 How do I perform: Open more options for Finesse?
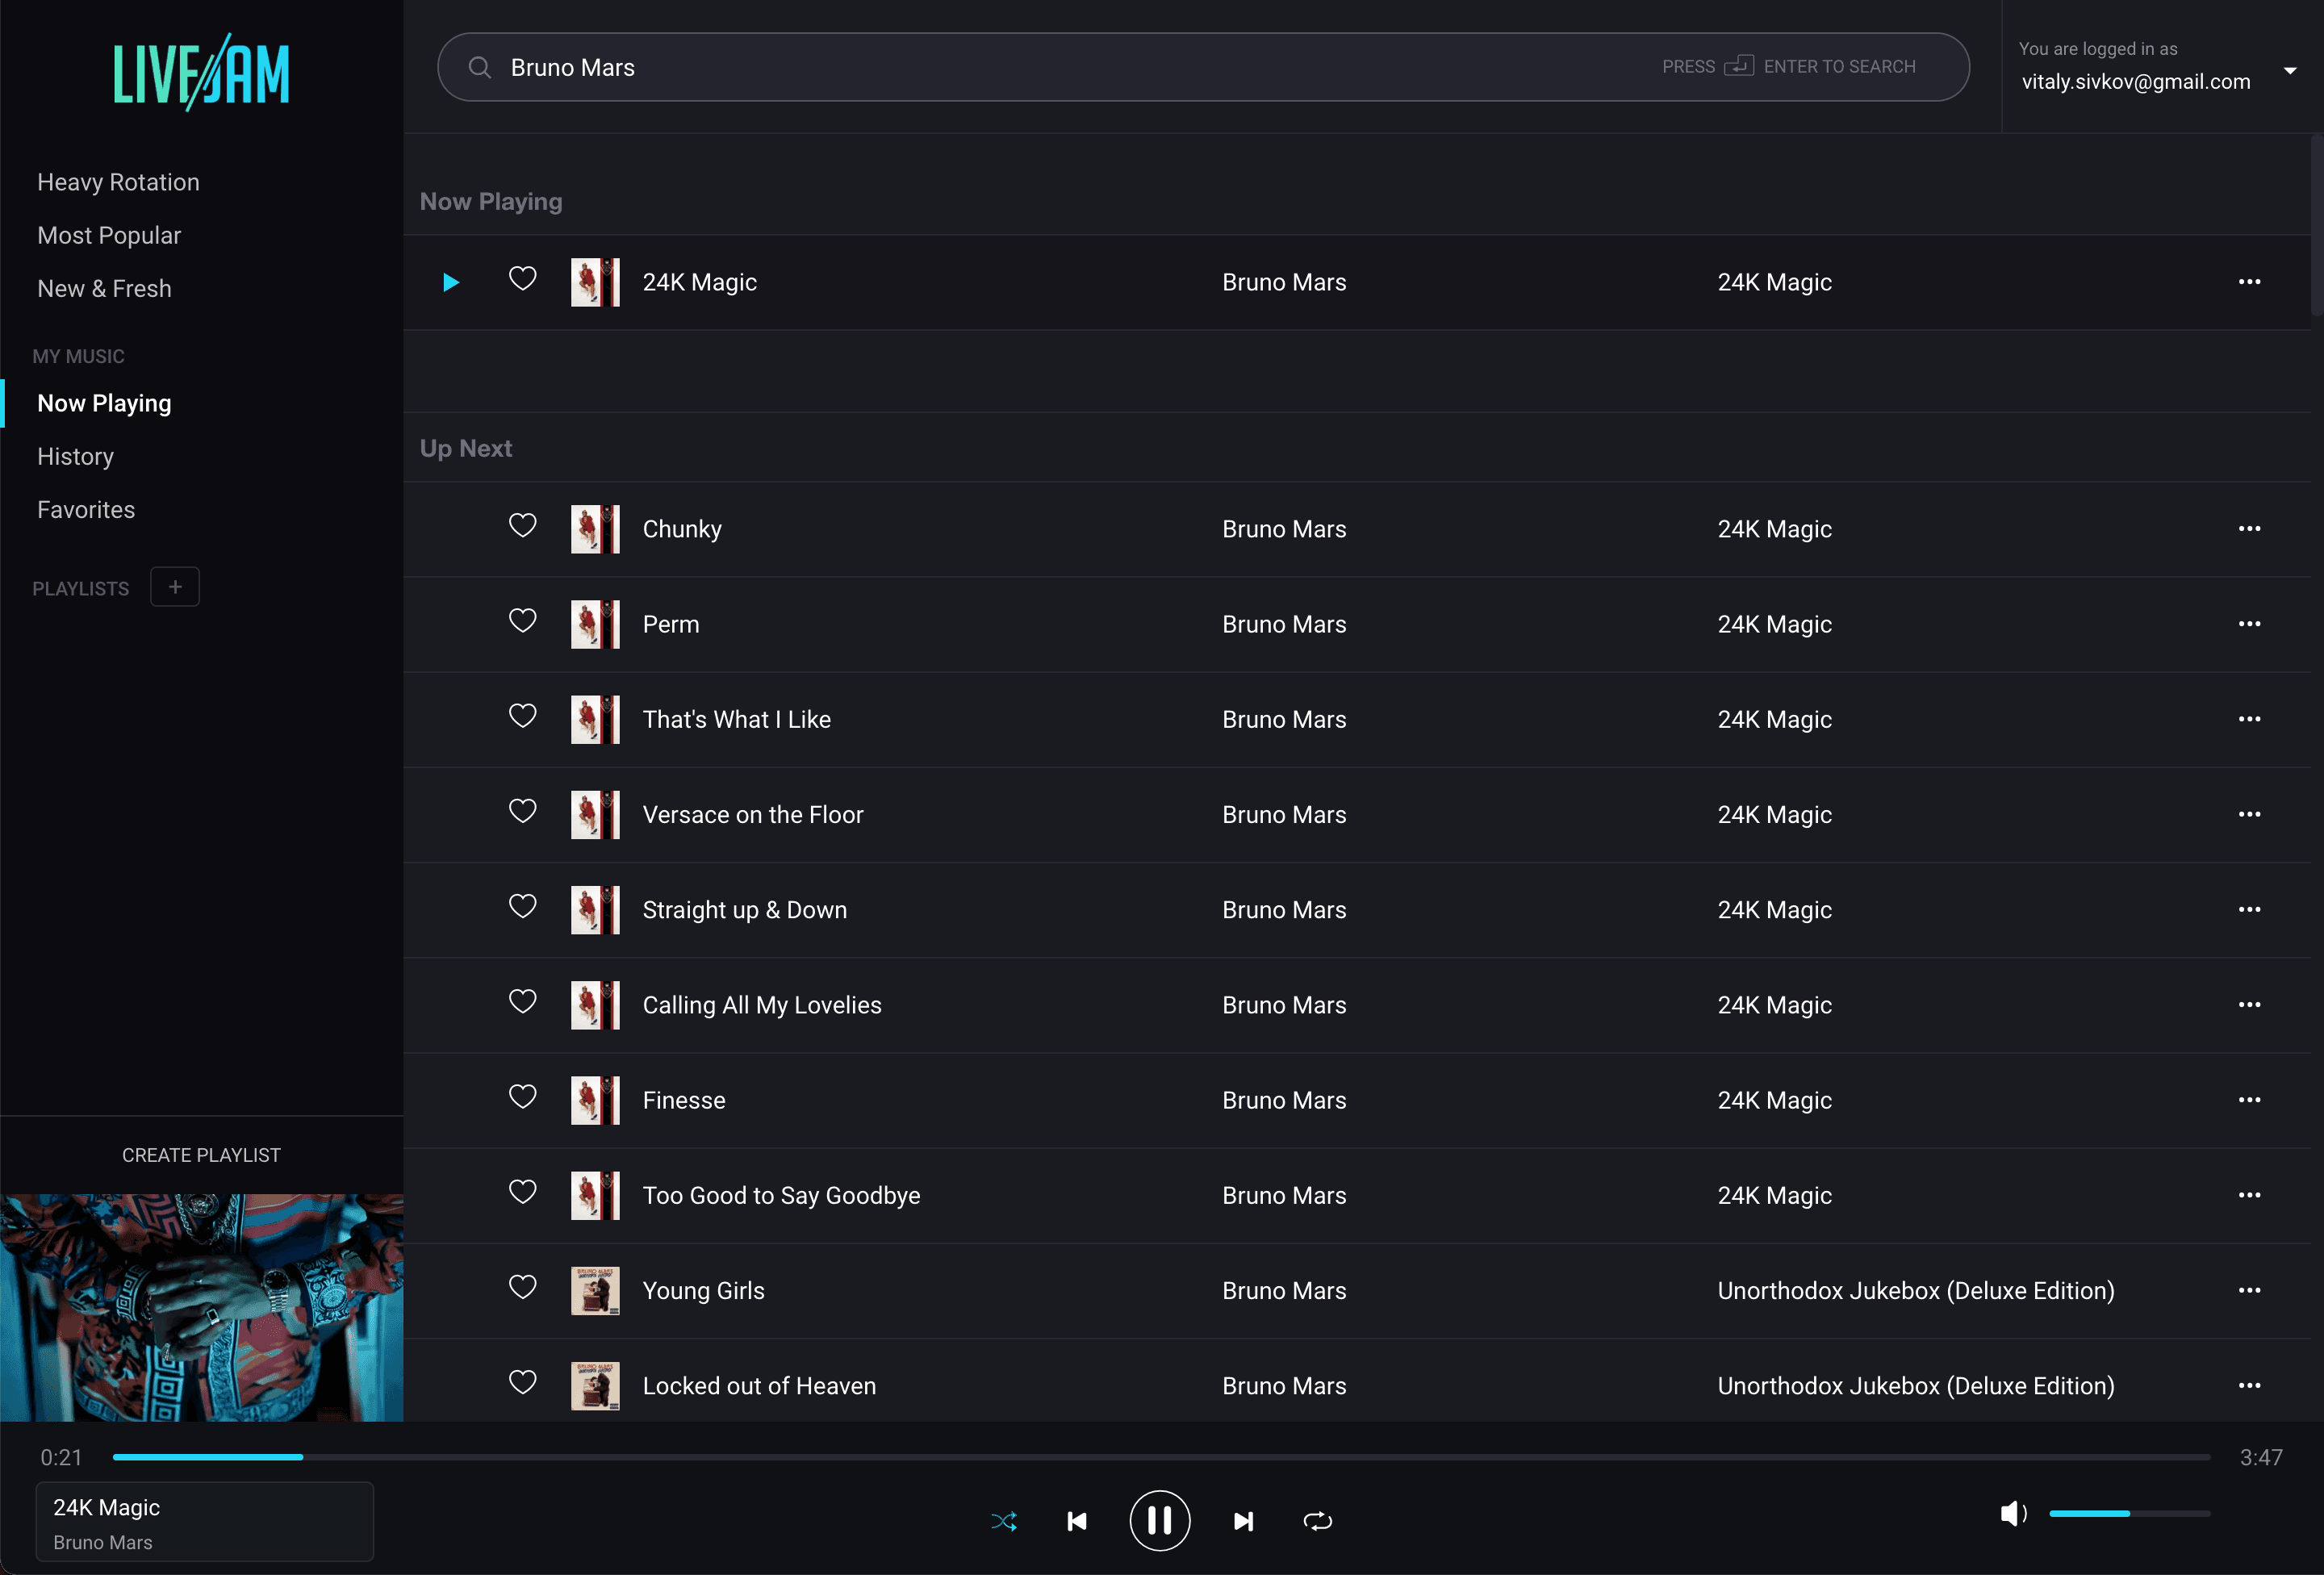[x=2250, y=1100]
